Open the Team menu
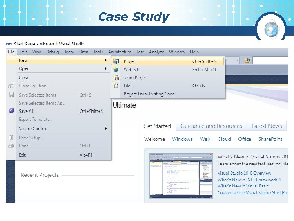The height and width of the screenshot is (221, 294). 69,52
